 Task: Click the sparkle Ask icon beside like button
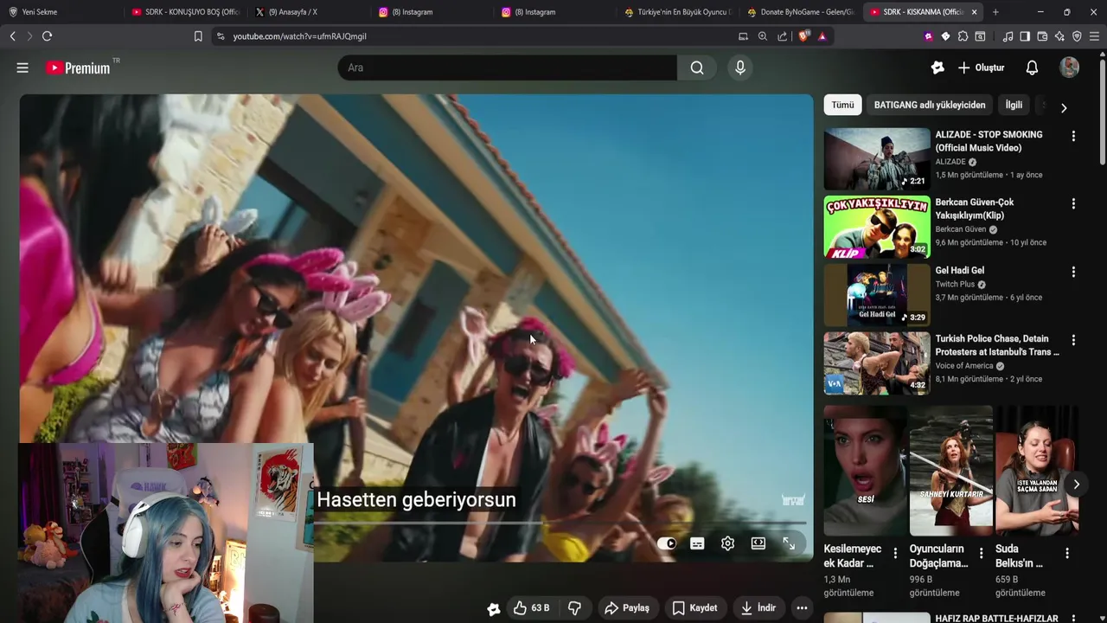(x=494, y=608)
